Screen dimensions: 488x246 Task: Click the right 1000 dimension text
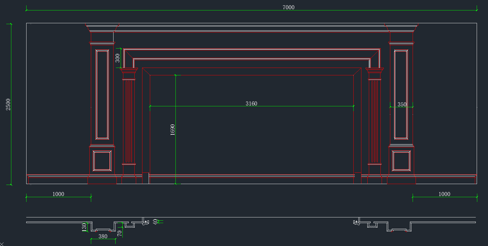444,194
